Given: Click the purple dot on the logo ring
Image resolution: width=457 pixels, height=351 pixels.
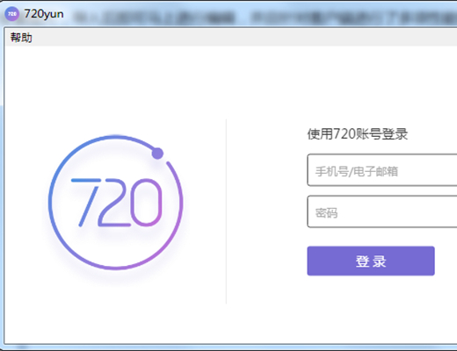Looking at the screenshot, I should [x=157, y=154].
